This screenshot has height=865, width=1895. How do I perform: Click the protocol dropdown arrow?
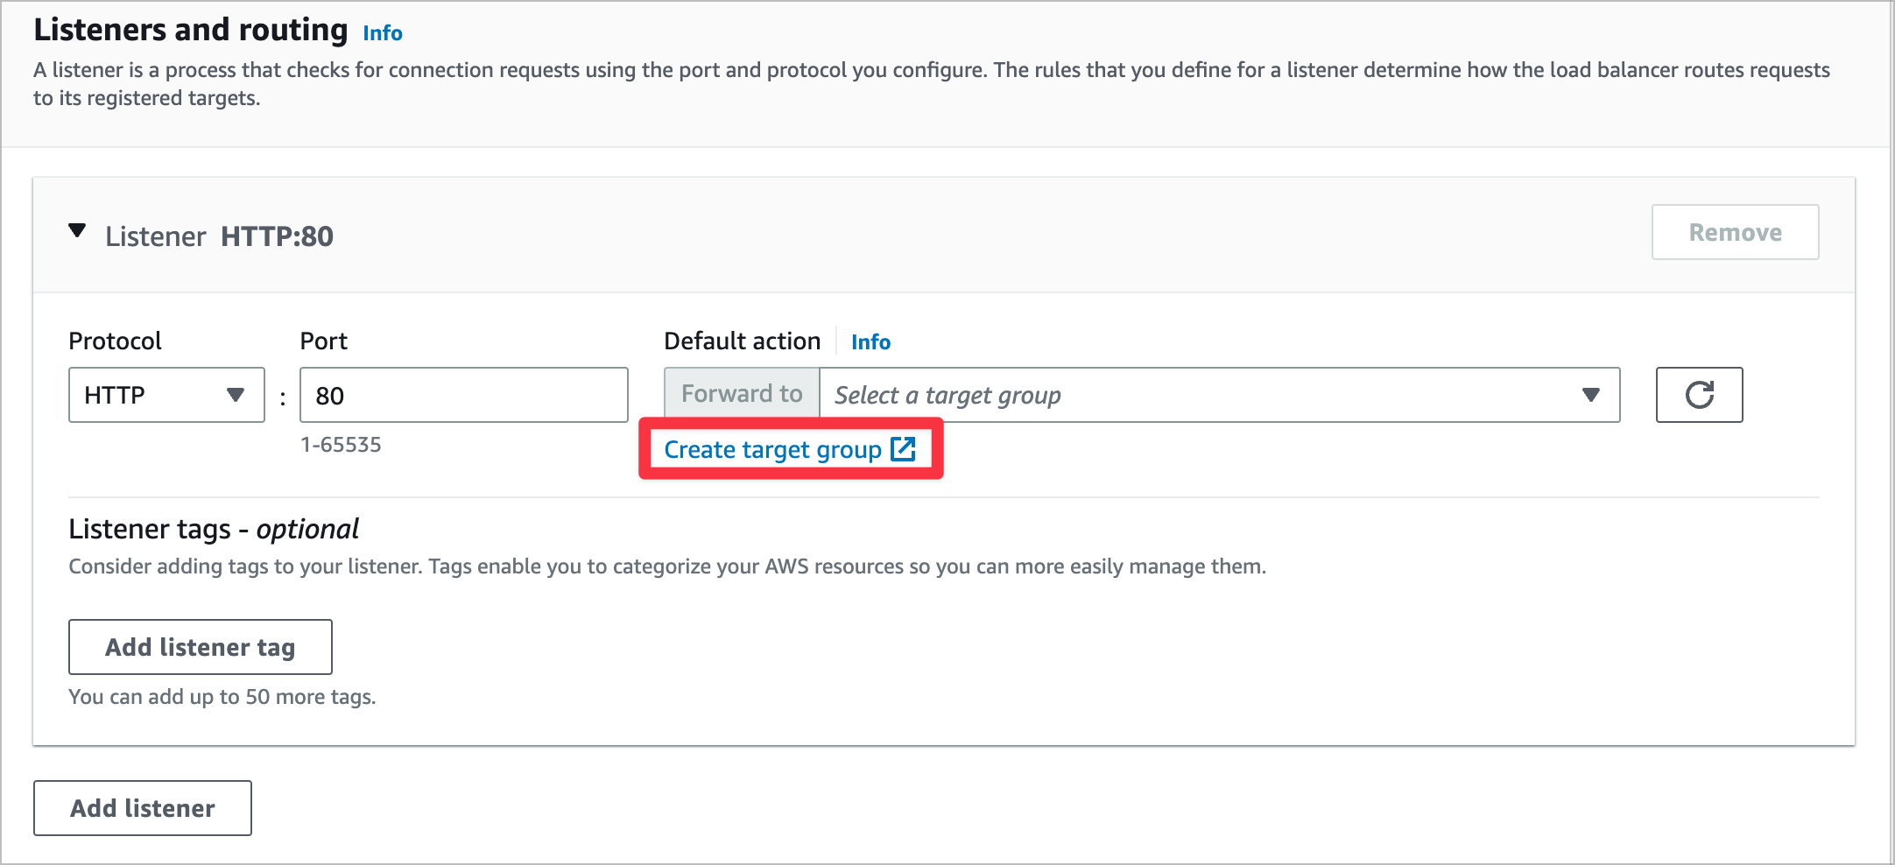point(235,395)
